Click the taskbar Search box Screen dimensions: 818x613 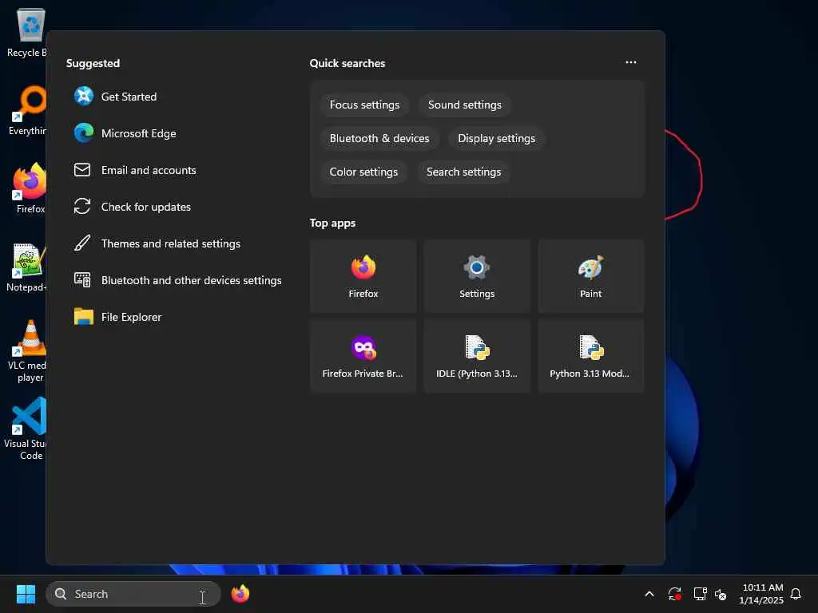click(133, 594)
